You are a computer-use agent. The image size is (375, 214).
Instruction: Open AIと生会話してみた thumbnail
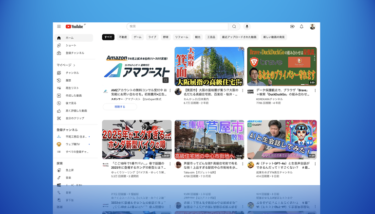281,140
